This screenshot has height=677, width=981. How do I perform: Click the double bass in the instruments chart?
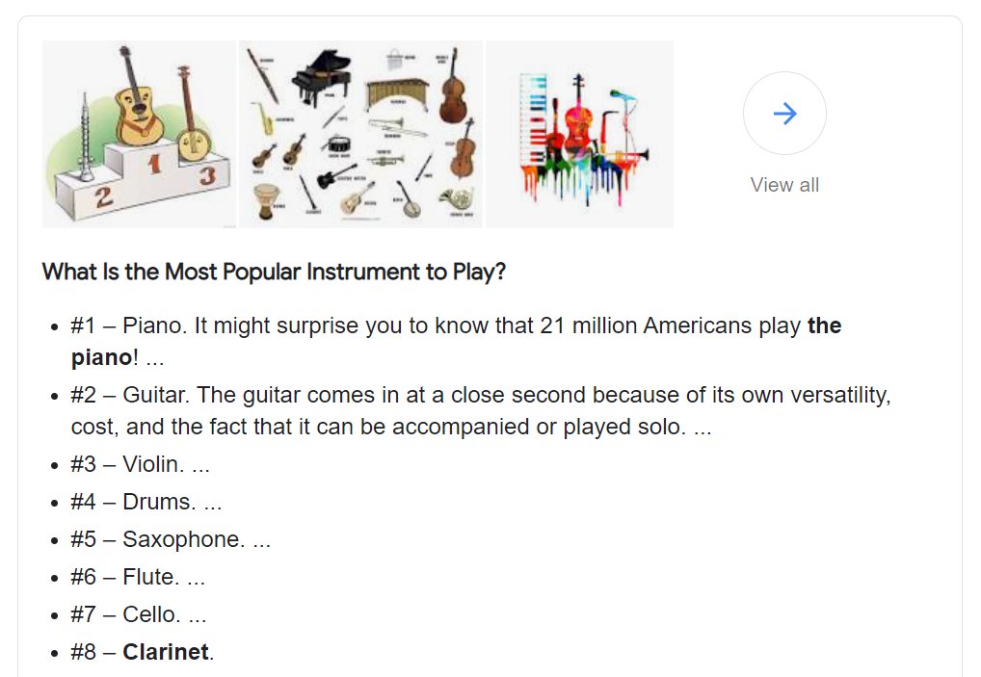[452, 93]
